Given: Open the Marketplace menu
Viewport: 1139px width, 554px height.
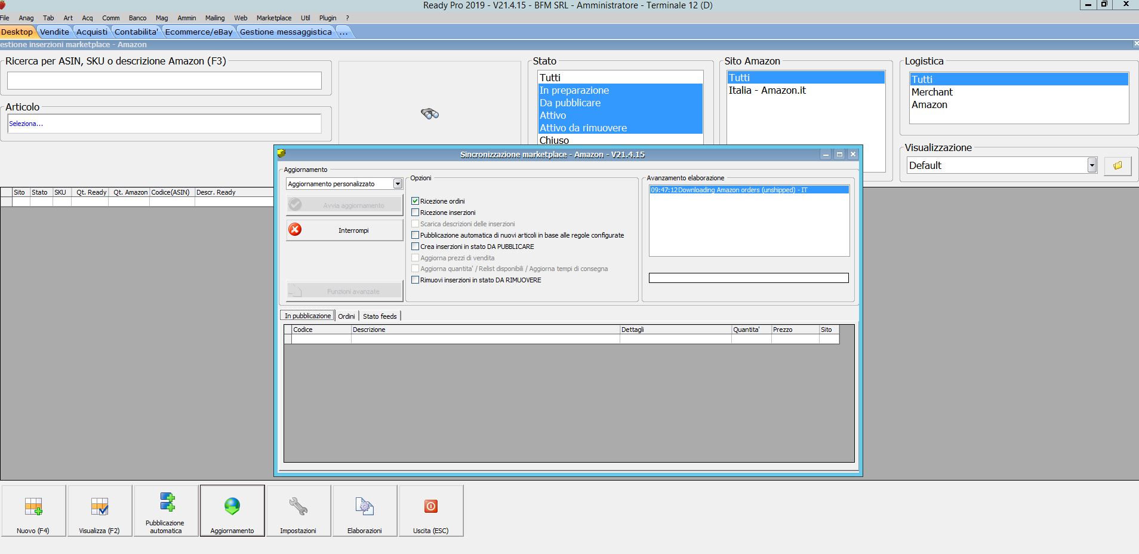Looking at the screenshot, I should tap(274, 18).
